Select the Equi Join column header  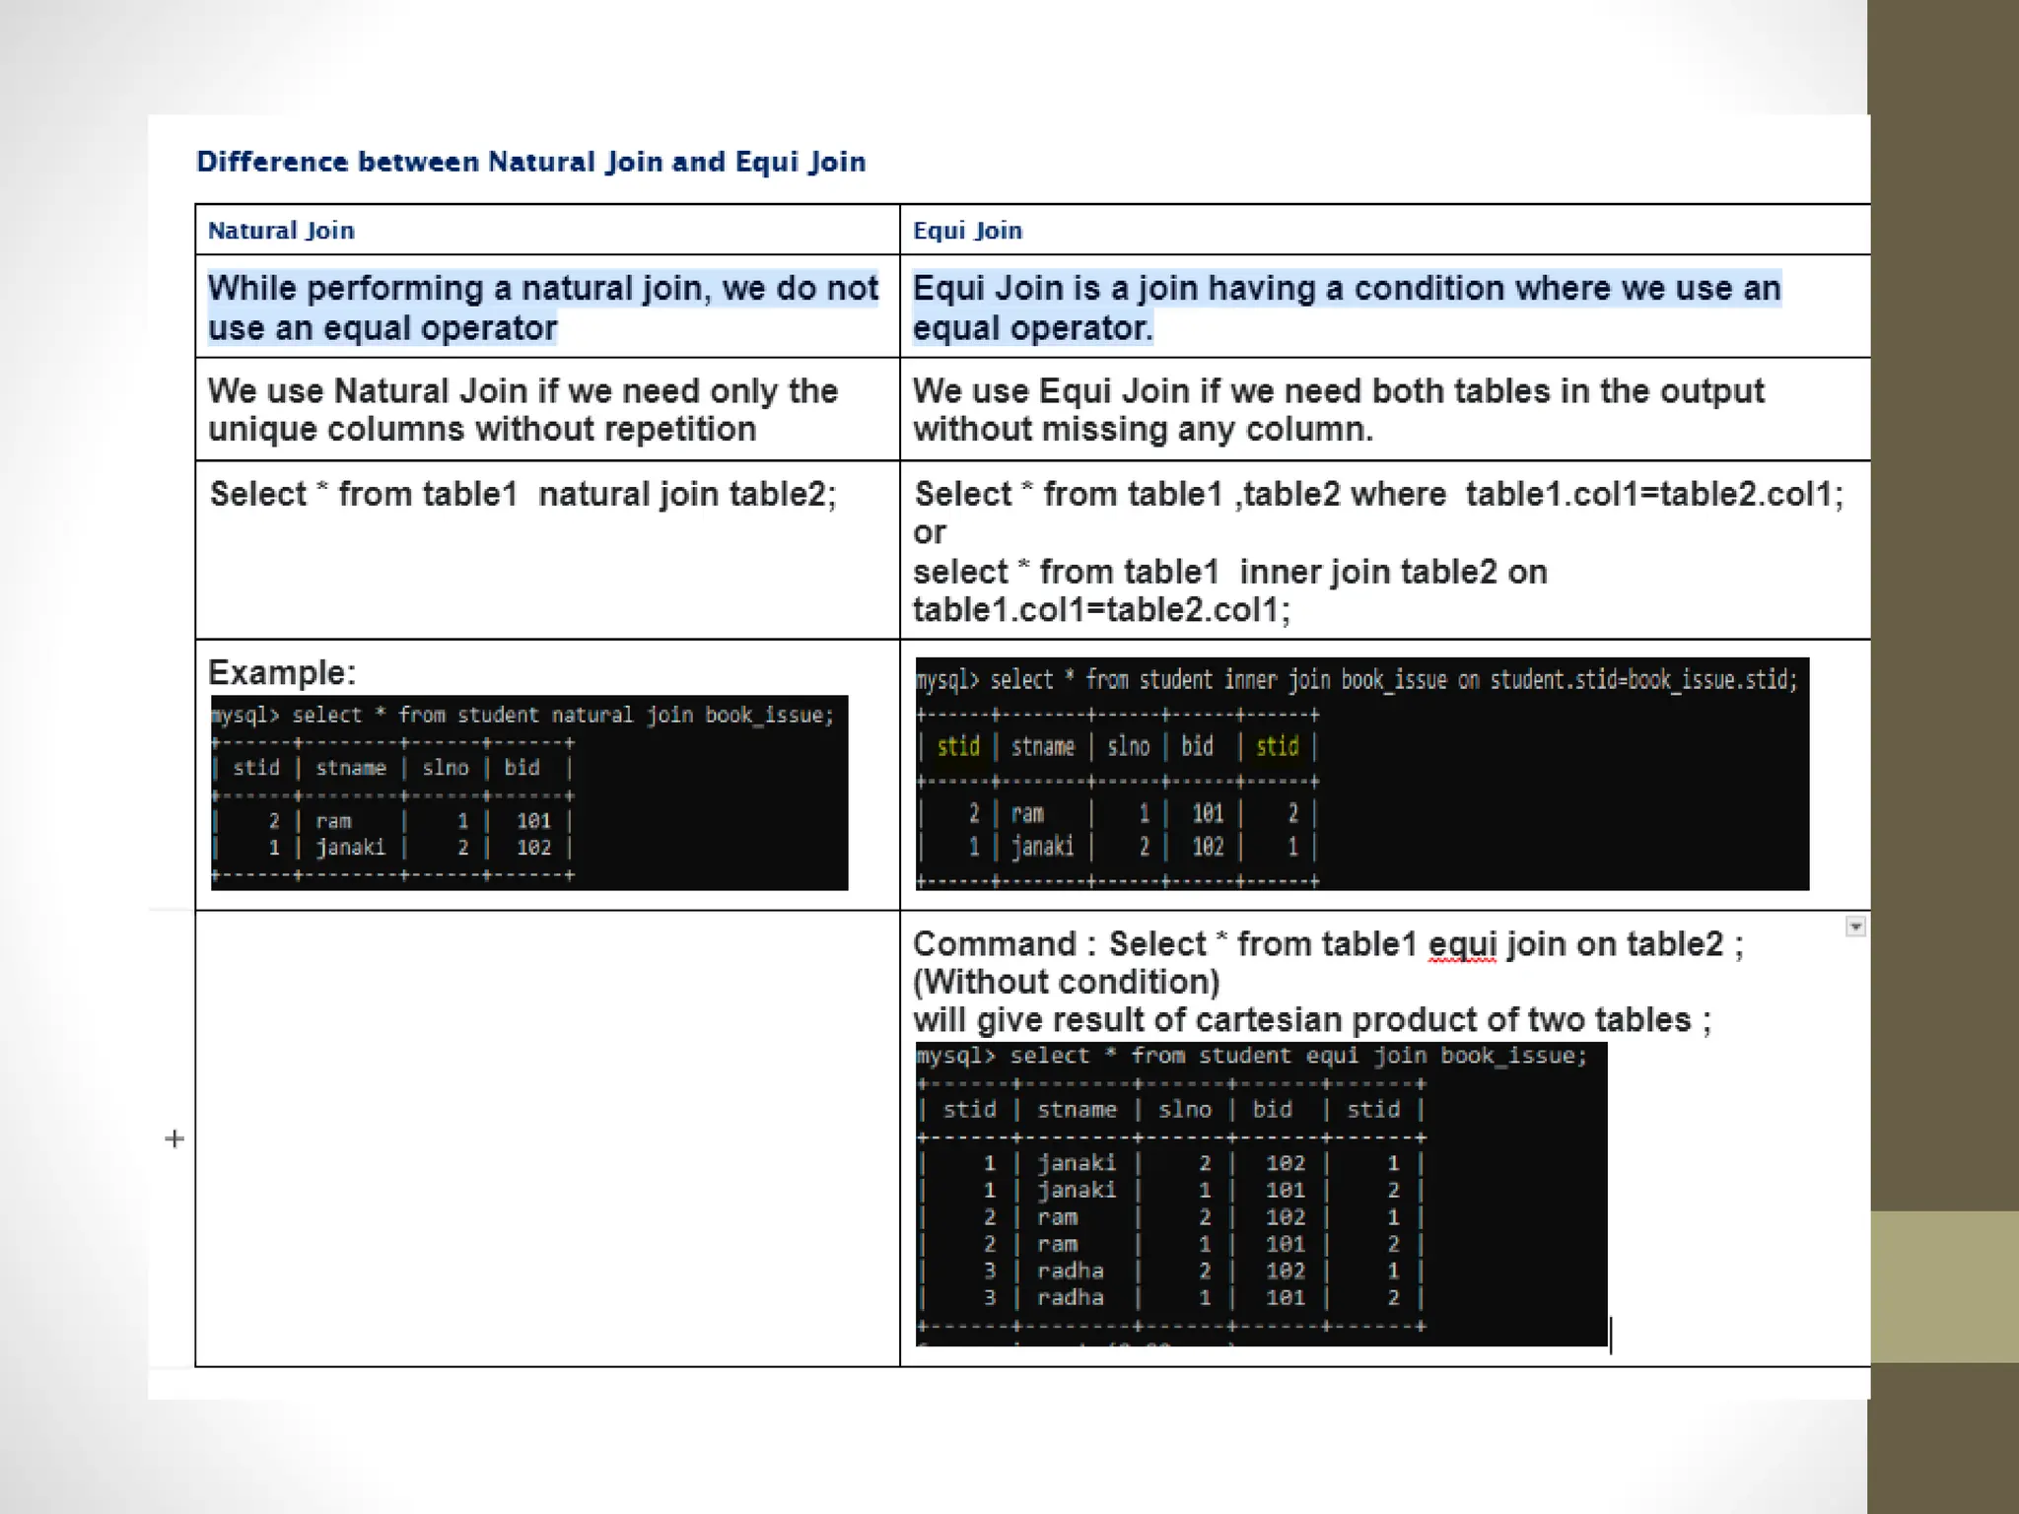pyautogui.click(x=967, y=231)
